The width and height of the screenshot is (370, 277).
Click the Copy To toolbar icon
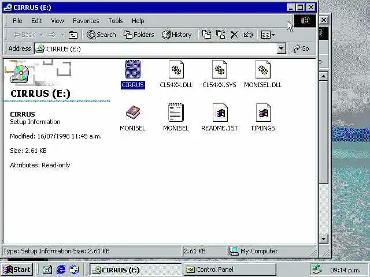tap(221, 35)
